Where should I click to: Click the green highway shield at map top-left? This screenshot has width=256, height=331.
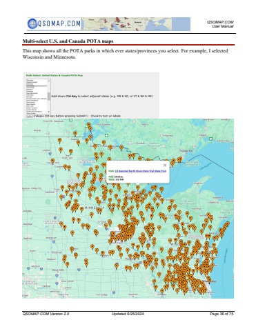coord(71,119)
